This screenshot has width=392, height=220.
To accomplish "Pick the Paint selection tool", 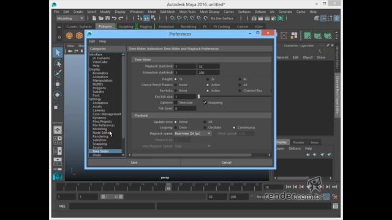I will click(58, 73).
